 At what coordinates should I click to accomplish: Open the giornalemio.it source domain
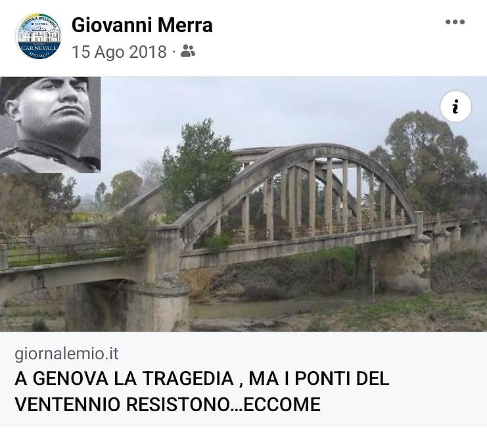(x=66, y=354)
